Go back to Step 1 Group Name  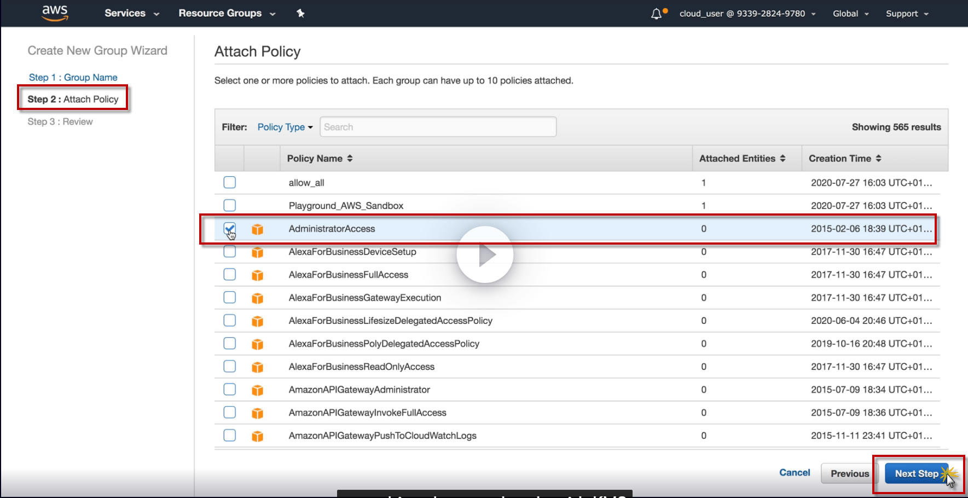(x=73, y=77)
